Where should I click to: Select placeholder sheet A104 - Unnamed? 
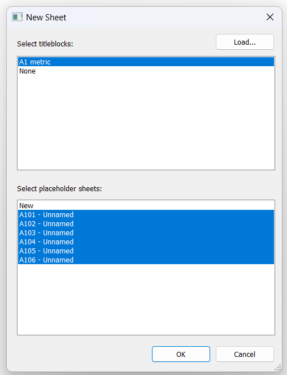coord(146,242)
